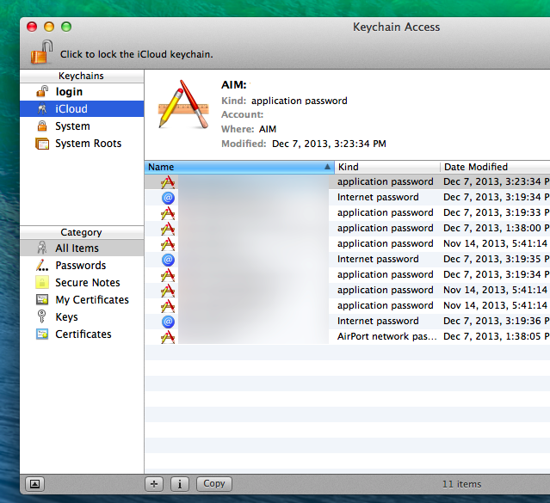Click the @ icon of row modified 3:19:36
Image resolution: width=550 pixels, height=503 pixels.
pyautogui.click(x=169, y=322)
